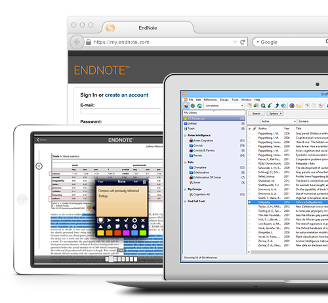Image resolution: width=328 pixels, height=303 pixels.
Task: Pick the green note color swatch
Action: [143, 233]
